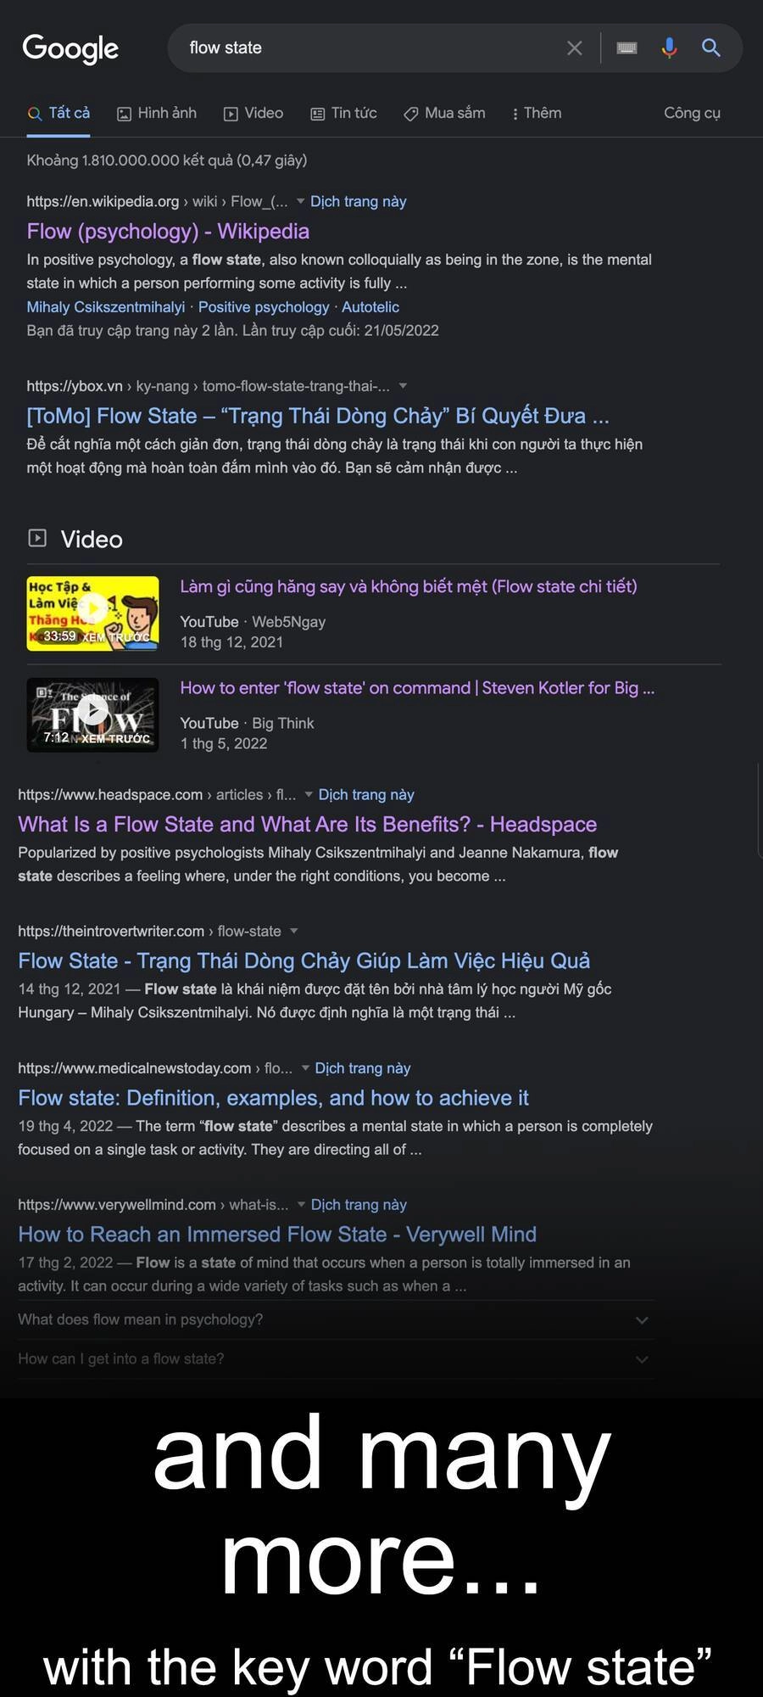
Task: Start voice search with microphone icon
Action: tap(669, 48)
